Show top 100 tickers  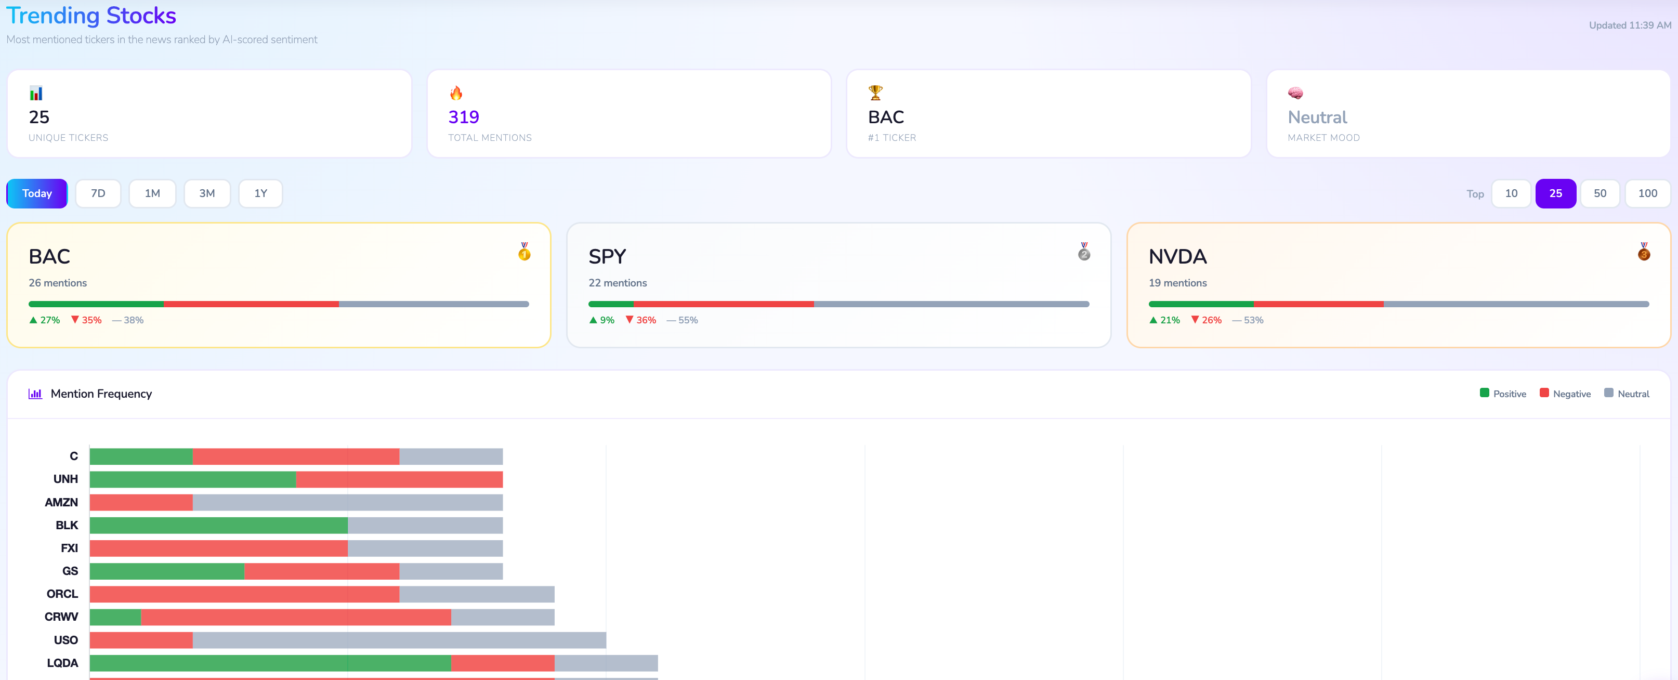[x=1647, y=193]
